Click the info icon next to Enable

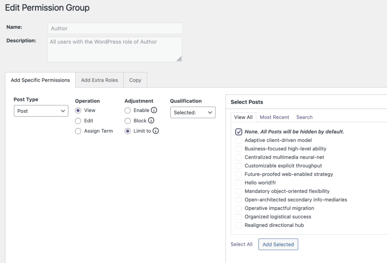[154, 110]
